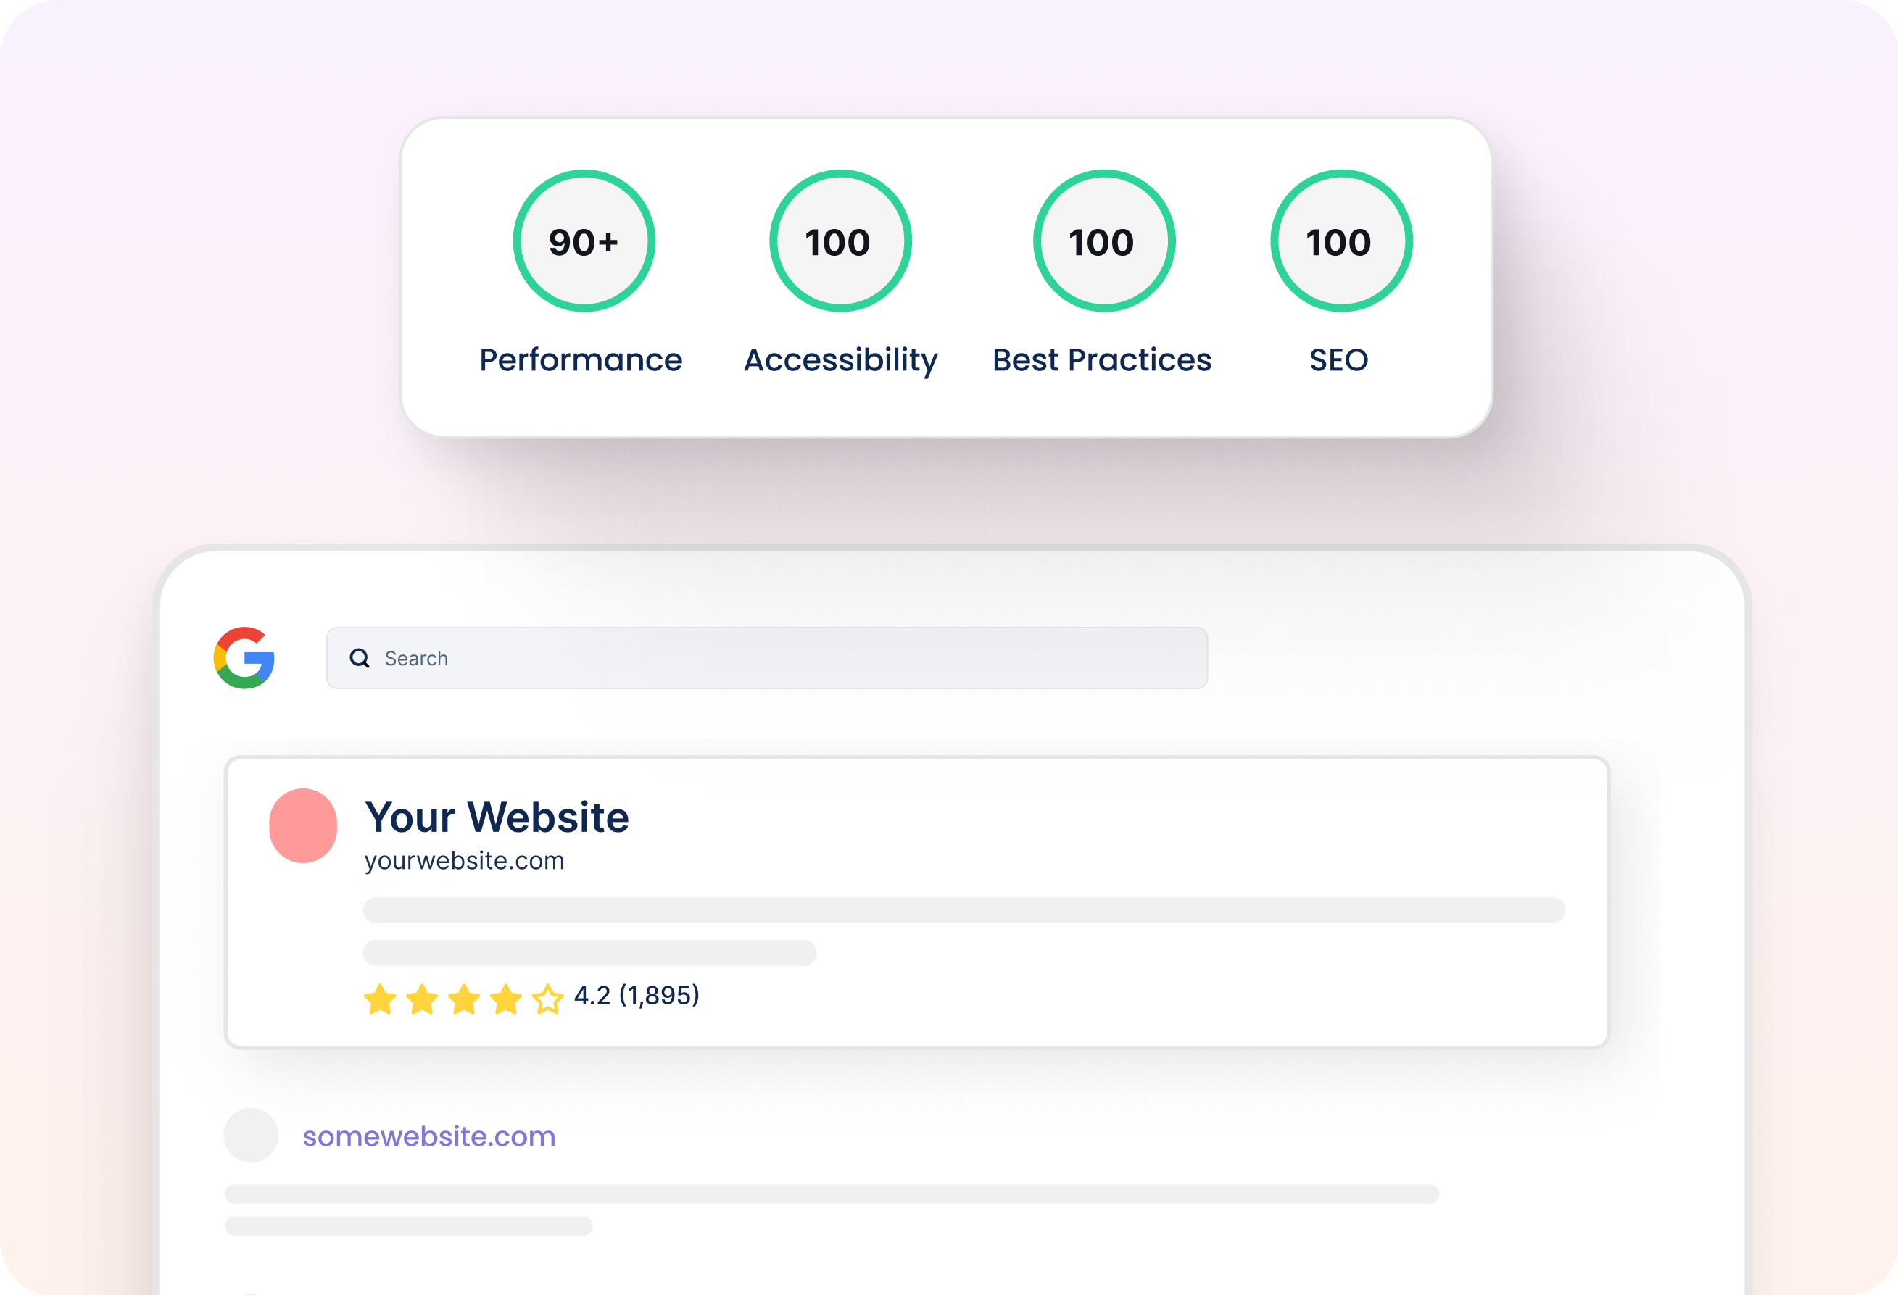
Task: Click the Google G logo
Action: click(244, 658)
